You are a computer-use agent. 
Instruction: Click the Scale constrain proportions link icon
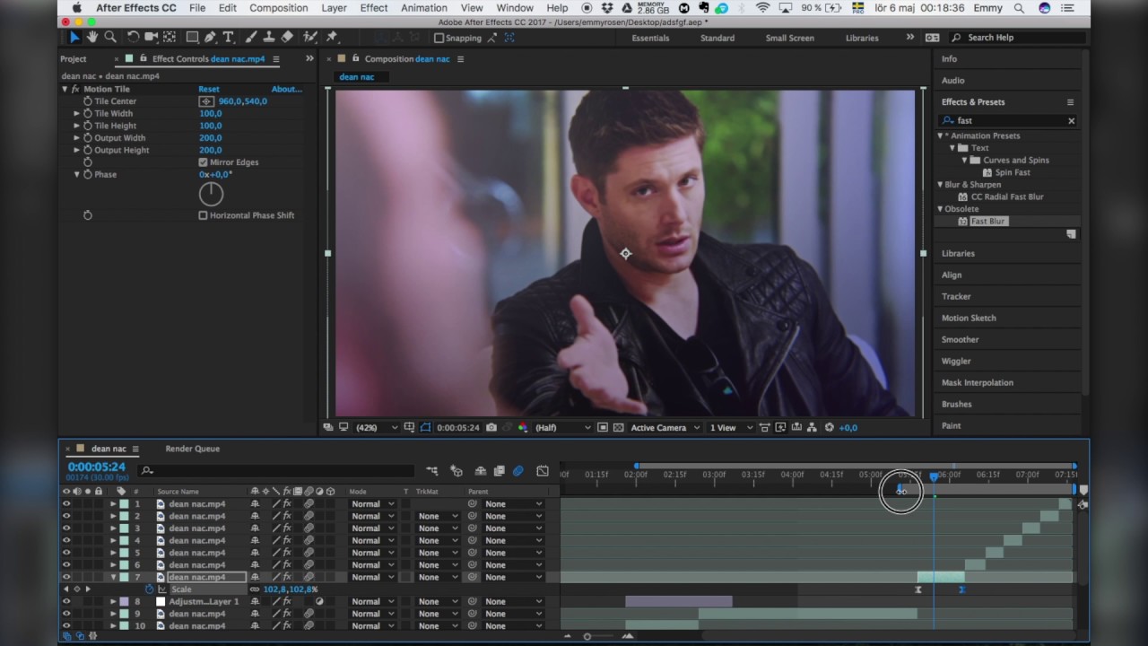pyautogui.click(x=255, y=589)
